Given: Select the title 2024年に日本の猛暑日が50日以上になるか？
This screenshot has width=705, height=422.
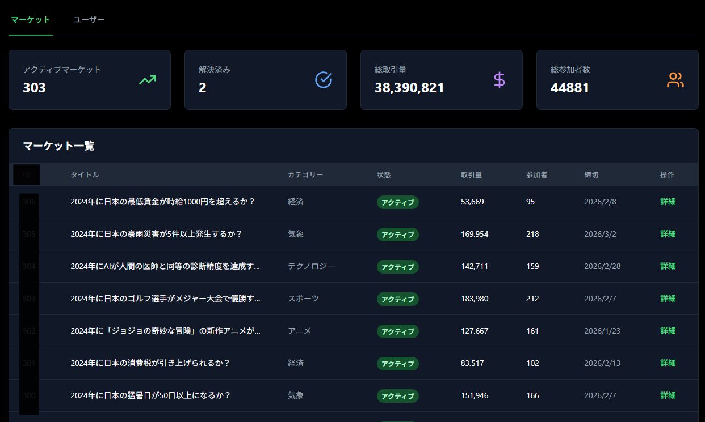Looking at the screenshot, I should click(151, 395).
